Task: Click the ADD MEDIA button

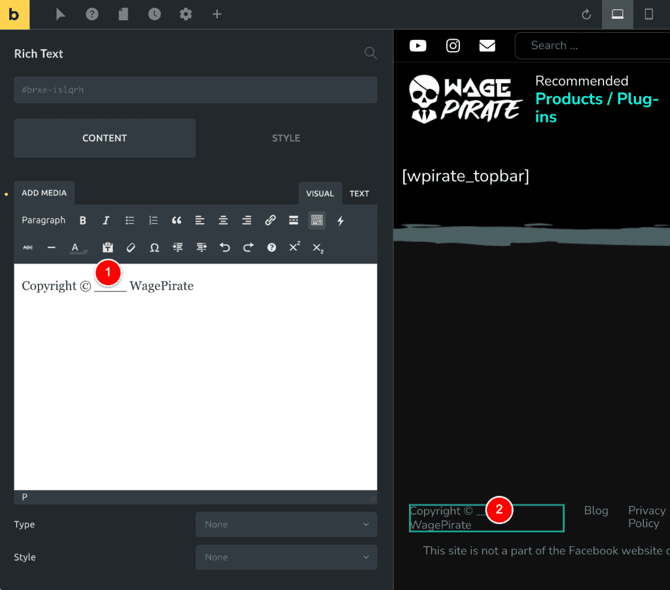Action: coord(44,192)
